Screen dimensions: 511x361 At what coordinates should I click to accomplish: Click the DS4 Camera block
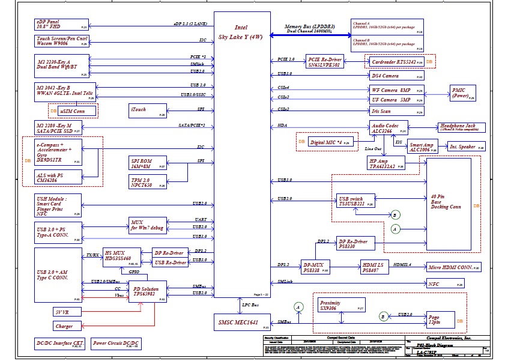(397, 76)
